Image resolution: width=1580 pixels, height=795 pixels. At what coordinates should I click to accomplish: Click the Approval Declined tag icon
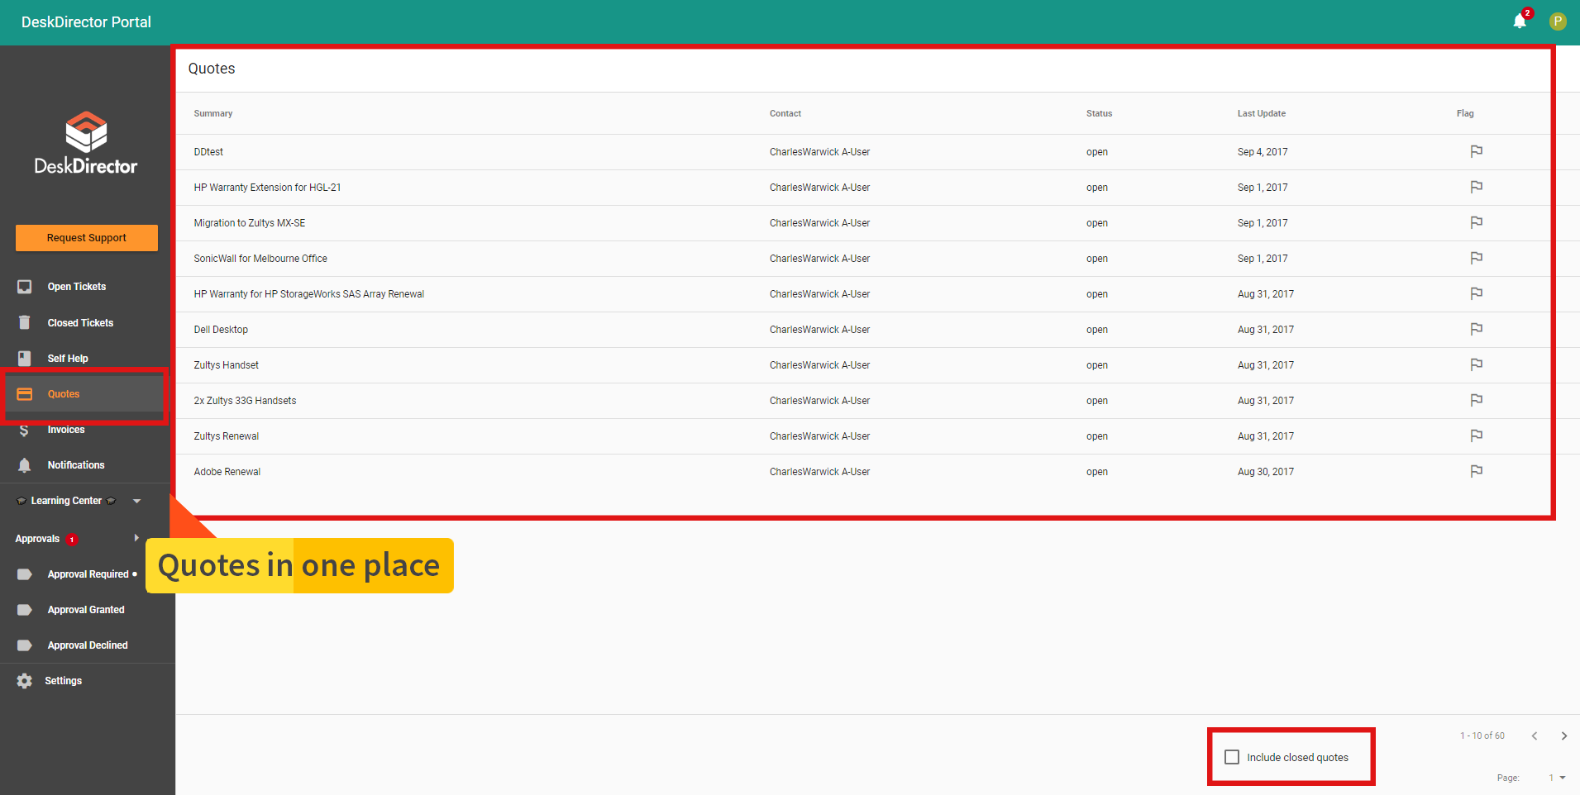(x=25, y=645)
